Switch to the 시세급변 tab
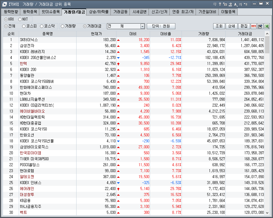The width and height of the screenshot is (273, 218). point(139,12)
